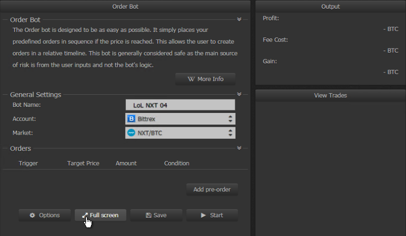Click the Trigger column header
406x236 pixels.
pos(28,164)
